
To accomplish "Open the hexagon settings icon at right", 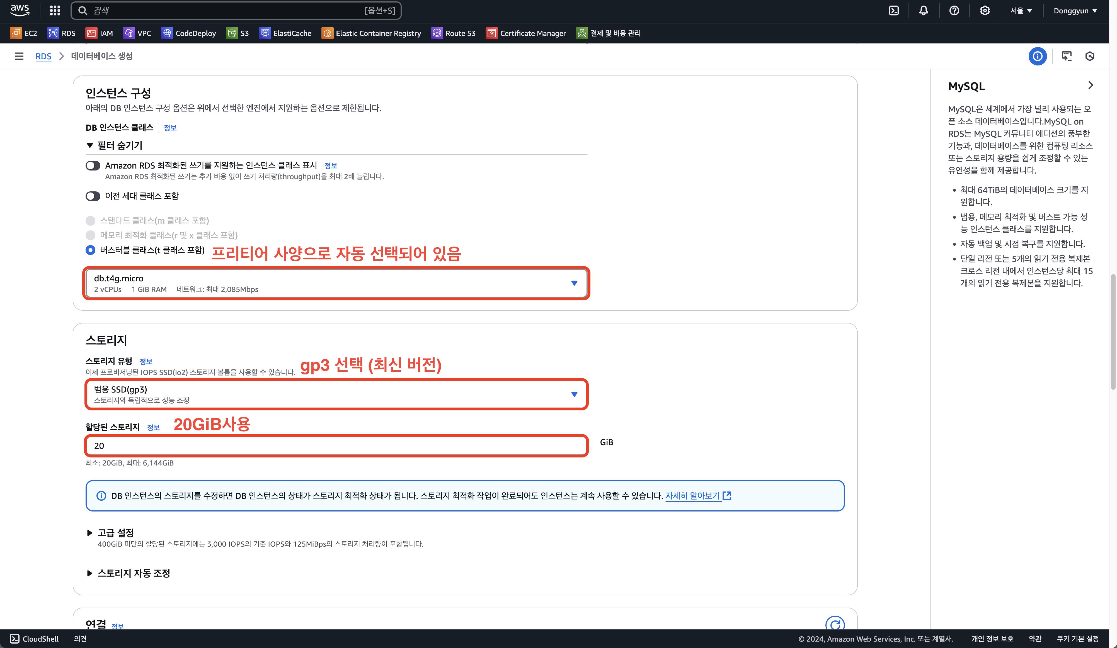I will click(1090, 56).
